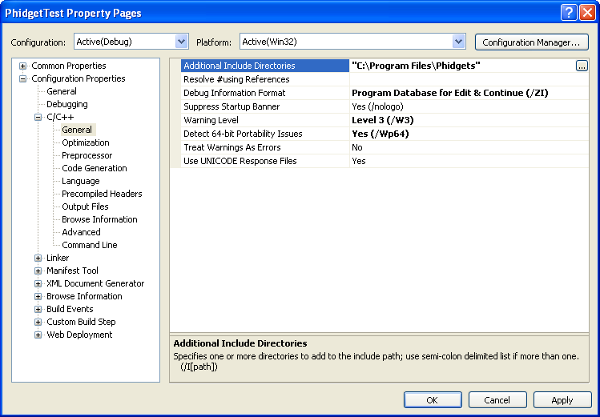
Task: Select General under C/C++
Action: (77, 130)
